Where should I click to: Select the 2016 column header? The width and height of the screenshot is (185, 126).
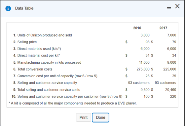[137, 28]
